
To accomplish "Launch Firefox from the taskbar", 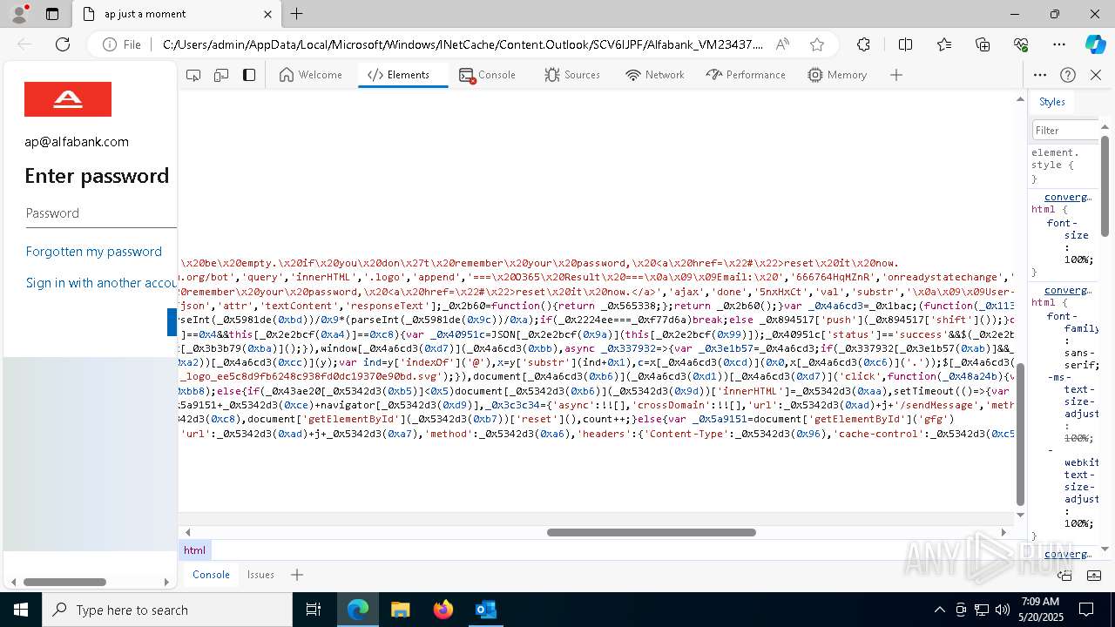I will coord(443,610).
